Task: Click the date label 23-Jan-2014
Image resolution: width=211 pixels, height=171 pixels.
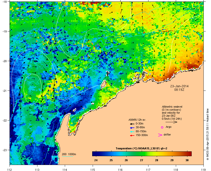Action: 179,86
